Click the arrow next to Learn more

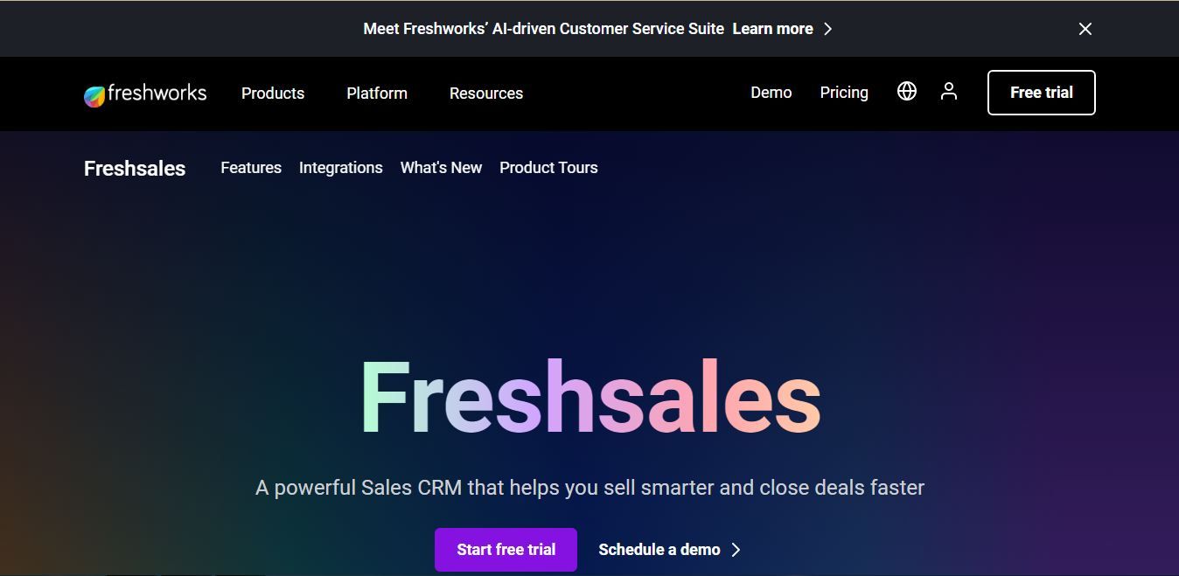827,28
